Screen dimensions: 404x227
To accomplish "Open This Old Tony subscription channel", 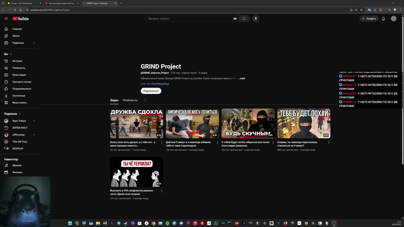I will coord(20,142).
